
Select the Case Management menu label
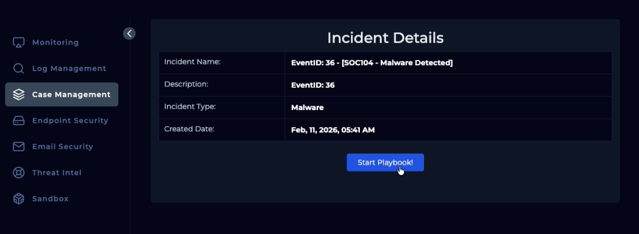point(71,95)
